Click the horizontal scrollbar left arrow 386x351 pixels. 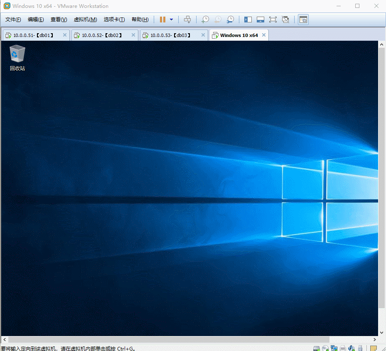coord(5,339)
